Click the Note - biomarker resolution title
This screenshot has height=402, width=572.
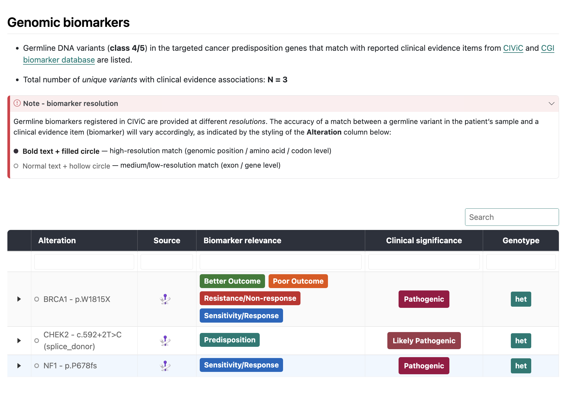click(71, 104)
